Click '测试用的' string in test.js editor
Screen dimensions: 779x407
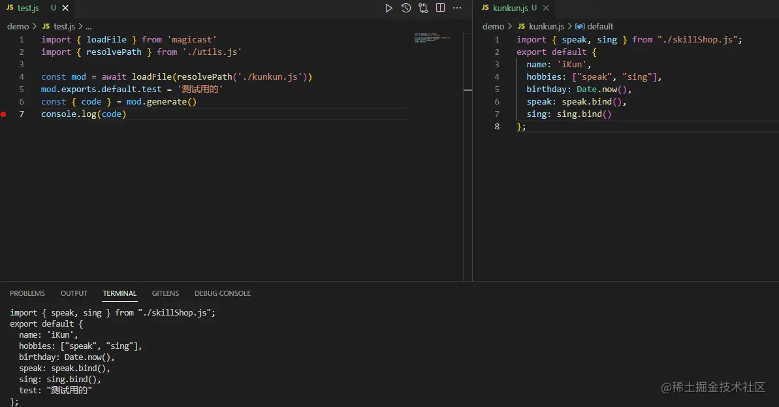pos(200,90)
